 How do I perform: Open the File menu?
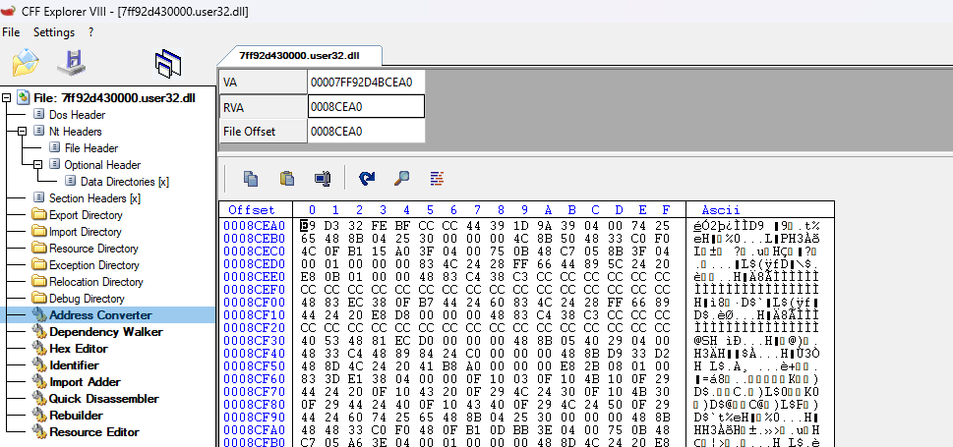pyautogui.click(x=11, y=32)
